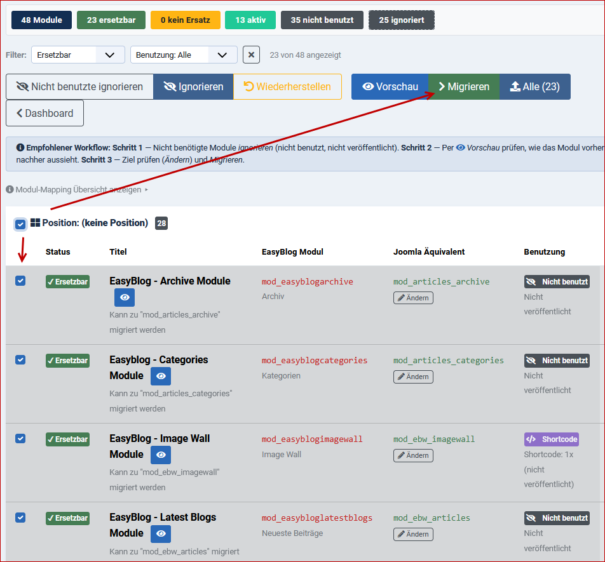The width and height of the screenshot is (605, 562).
Task: Go back to the Dashboard
Action: coord(44,113)
